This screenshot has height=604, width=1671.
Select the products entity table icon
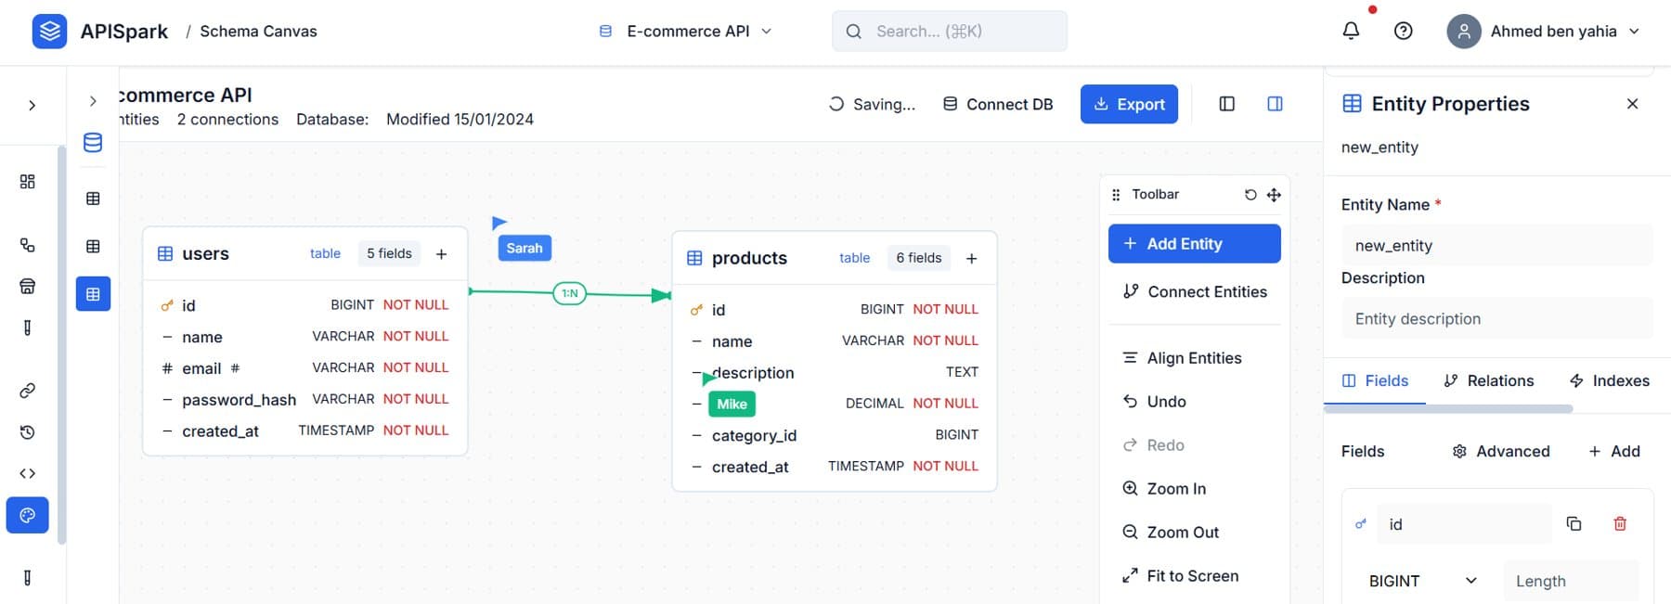point(694,258)
